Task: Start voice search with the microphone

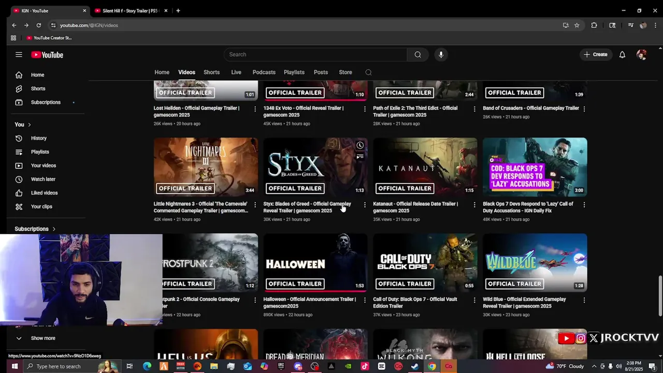Action: pos(441,54)
